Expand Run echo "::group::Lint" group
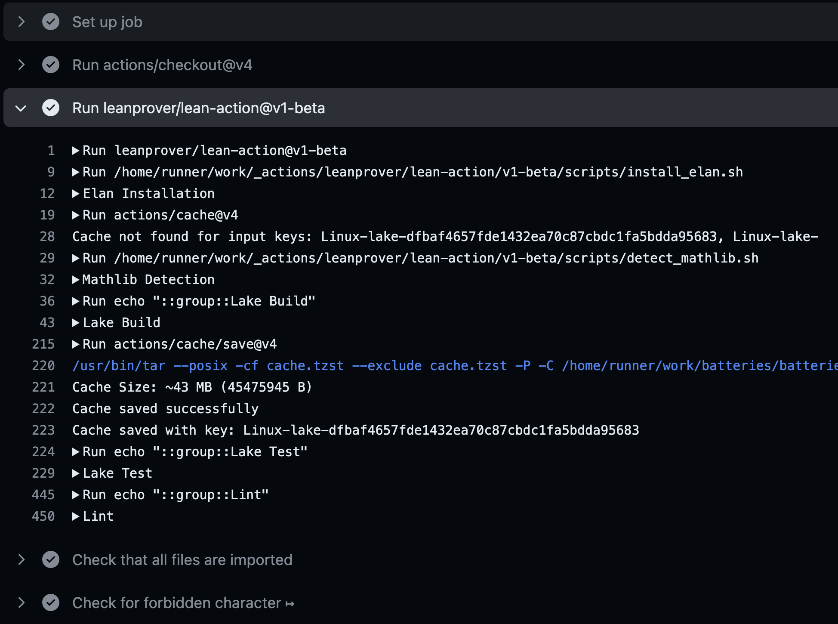Image resolution: width=838 pixels, height=624 pixels. pos(76,495)
